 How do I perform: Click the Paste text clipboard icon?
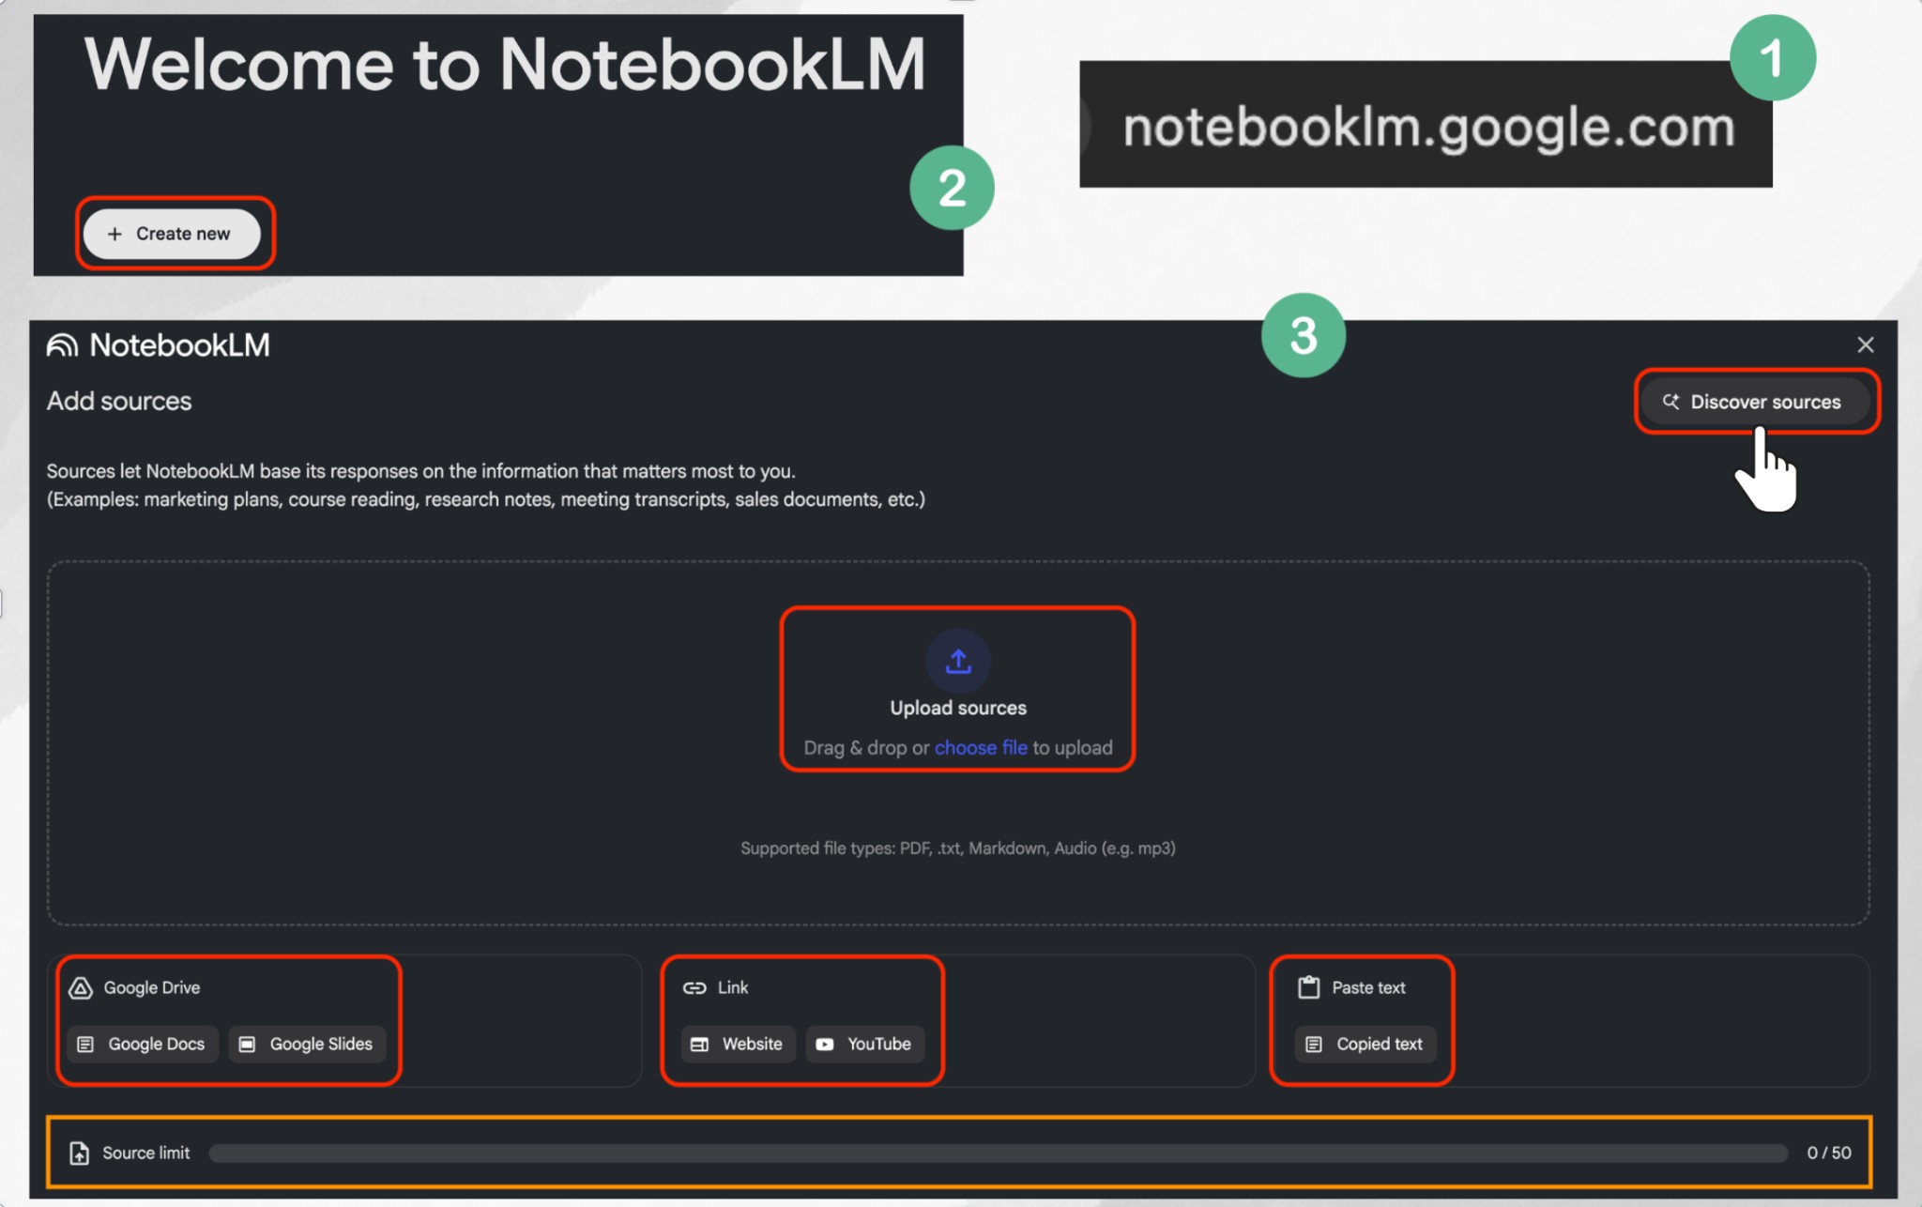pyautogui.click(x=1308, y=987)
